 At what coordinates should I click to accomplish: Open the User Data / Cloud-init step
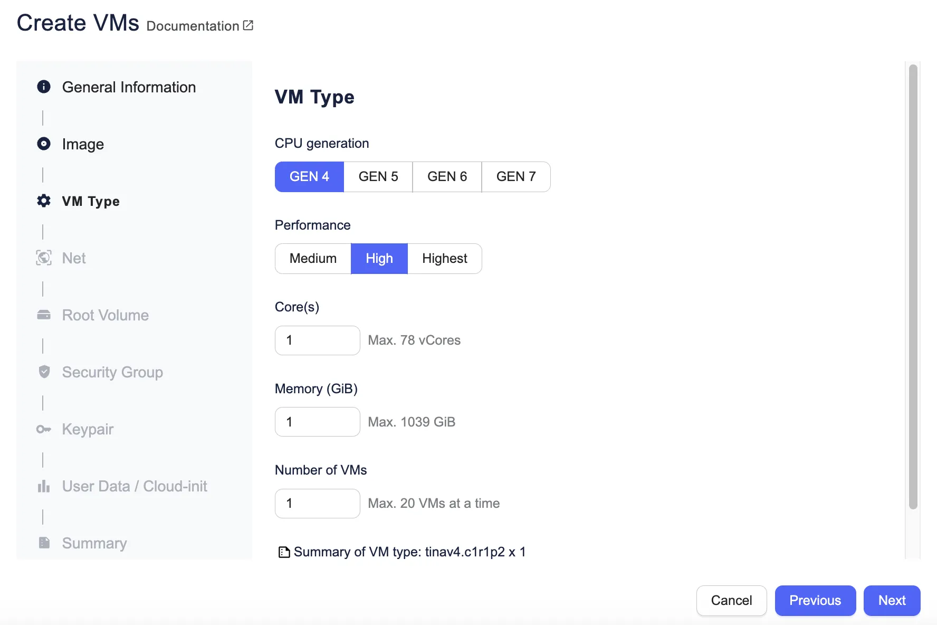[x=134, y=486]
